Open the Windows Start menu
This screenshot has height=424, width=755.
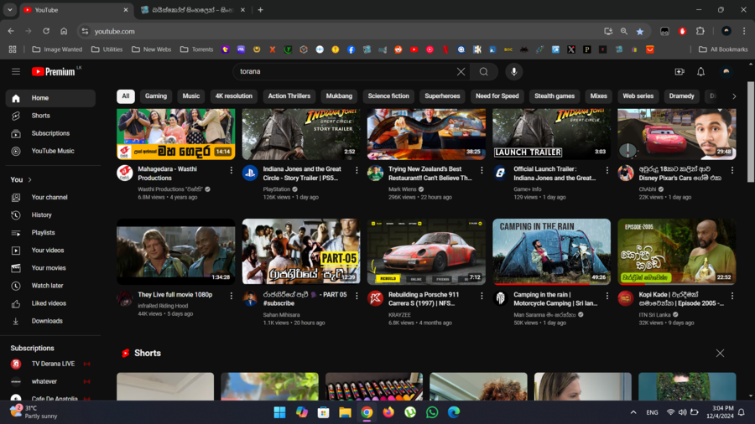click(279, 412)
